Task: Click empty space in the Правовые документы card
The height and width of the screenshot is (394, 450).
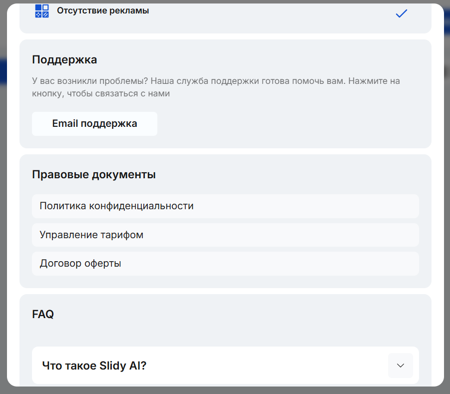Action: (x=300, y=175)
